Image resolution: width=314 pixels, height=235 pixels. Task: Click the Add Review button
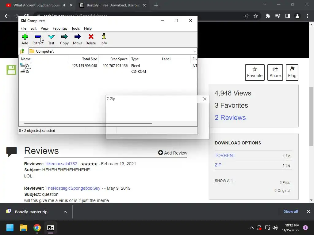(173, 153)
